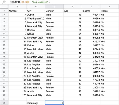Screen dimensions: 119x105
Task: Click the 'Income' header cell
Action: pyautogui.click(x=91, y=11)
